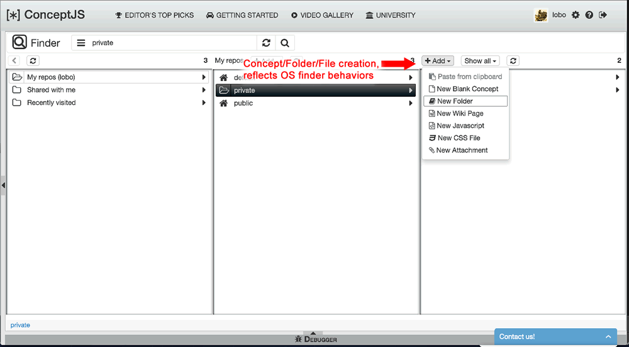Click the home icon of public

click(x=225, y=103)
